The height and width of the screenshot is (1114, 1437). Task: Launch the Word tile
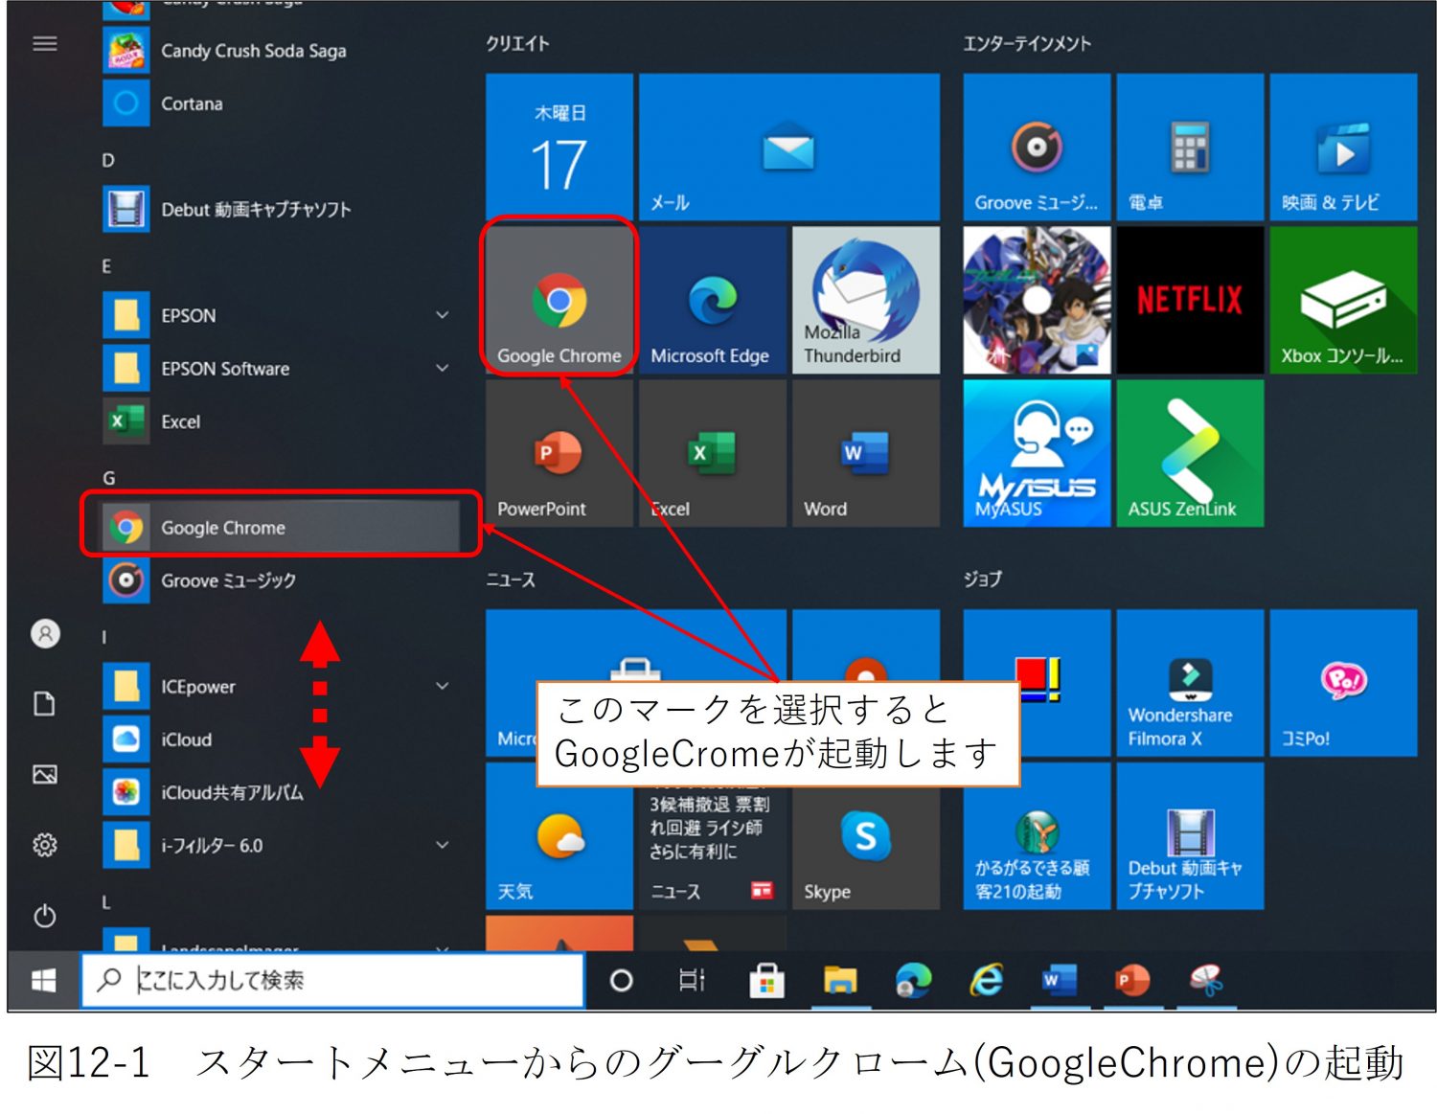point(865,453)
